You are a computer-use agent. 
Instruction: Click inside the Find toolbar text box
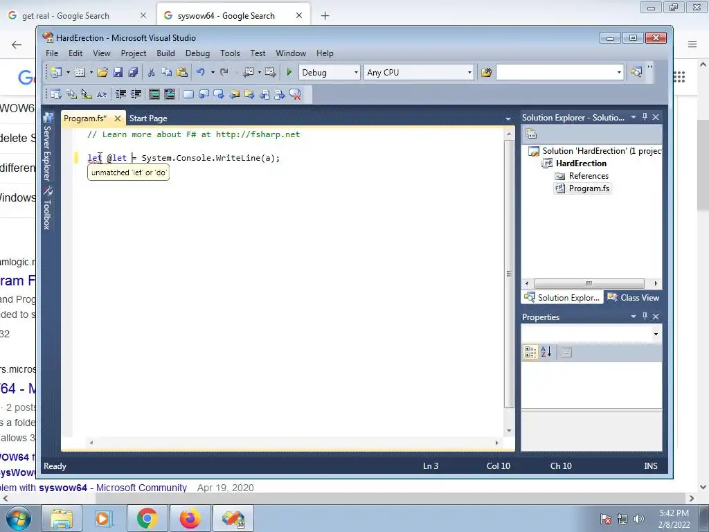(x=555, y=72)
